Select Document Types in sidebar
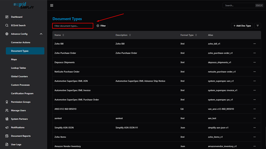The image size is (266, 149). click(25, 51)
